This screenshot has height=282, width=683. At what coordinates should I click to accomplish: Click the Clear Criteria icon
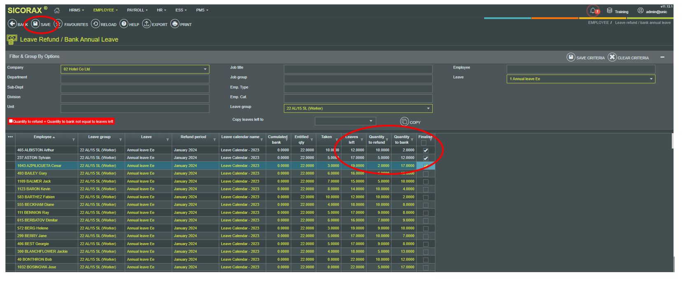click(612, 57)
